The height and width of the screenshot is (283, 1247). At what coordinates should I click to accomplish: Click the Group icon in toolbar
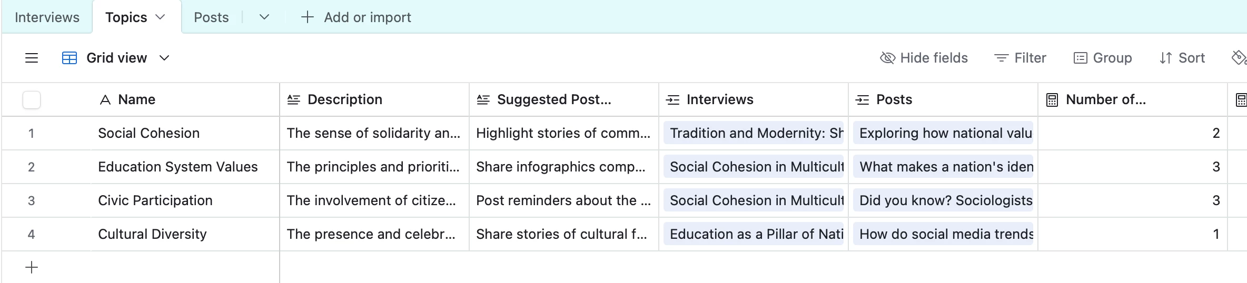pos(1080,58)
